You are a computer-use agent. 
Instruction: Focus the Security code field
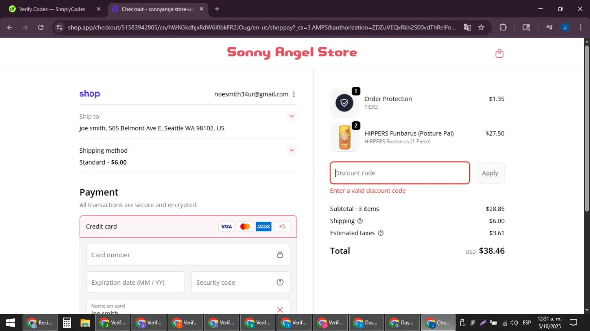pyautogui.click(x=241, y=282)
